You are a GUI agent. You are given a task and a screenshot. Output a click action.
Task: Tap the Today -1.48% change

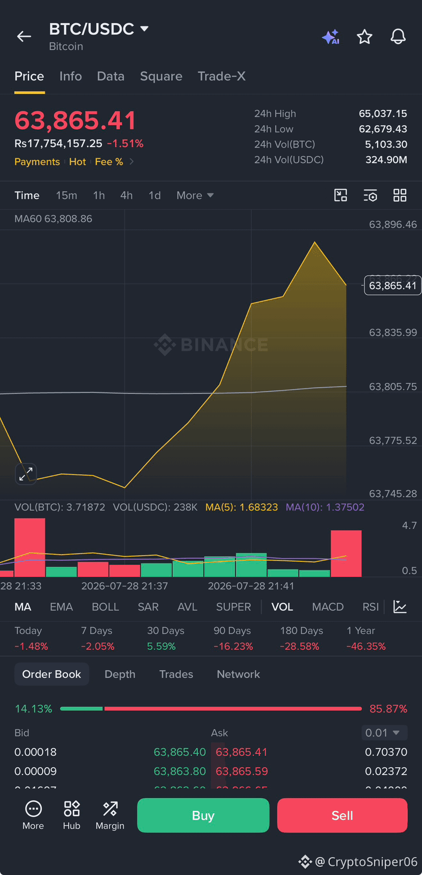pos(31,638)
